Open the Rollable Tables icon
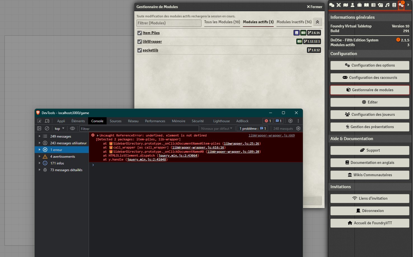413x257 pixels. tap(373, 5)
